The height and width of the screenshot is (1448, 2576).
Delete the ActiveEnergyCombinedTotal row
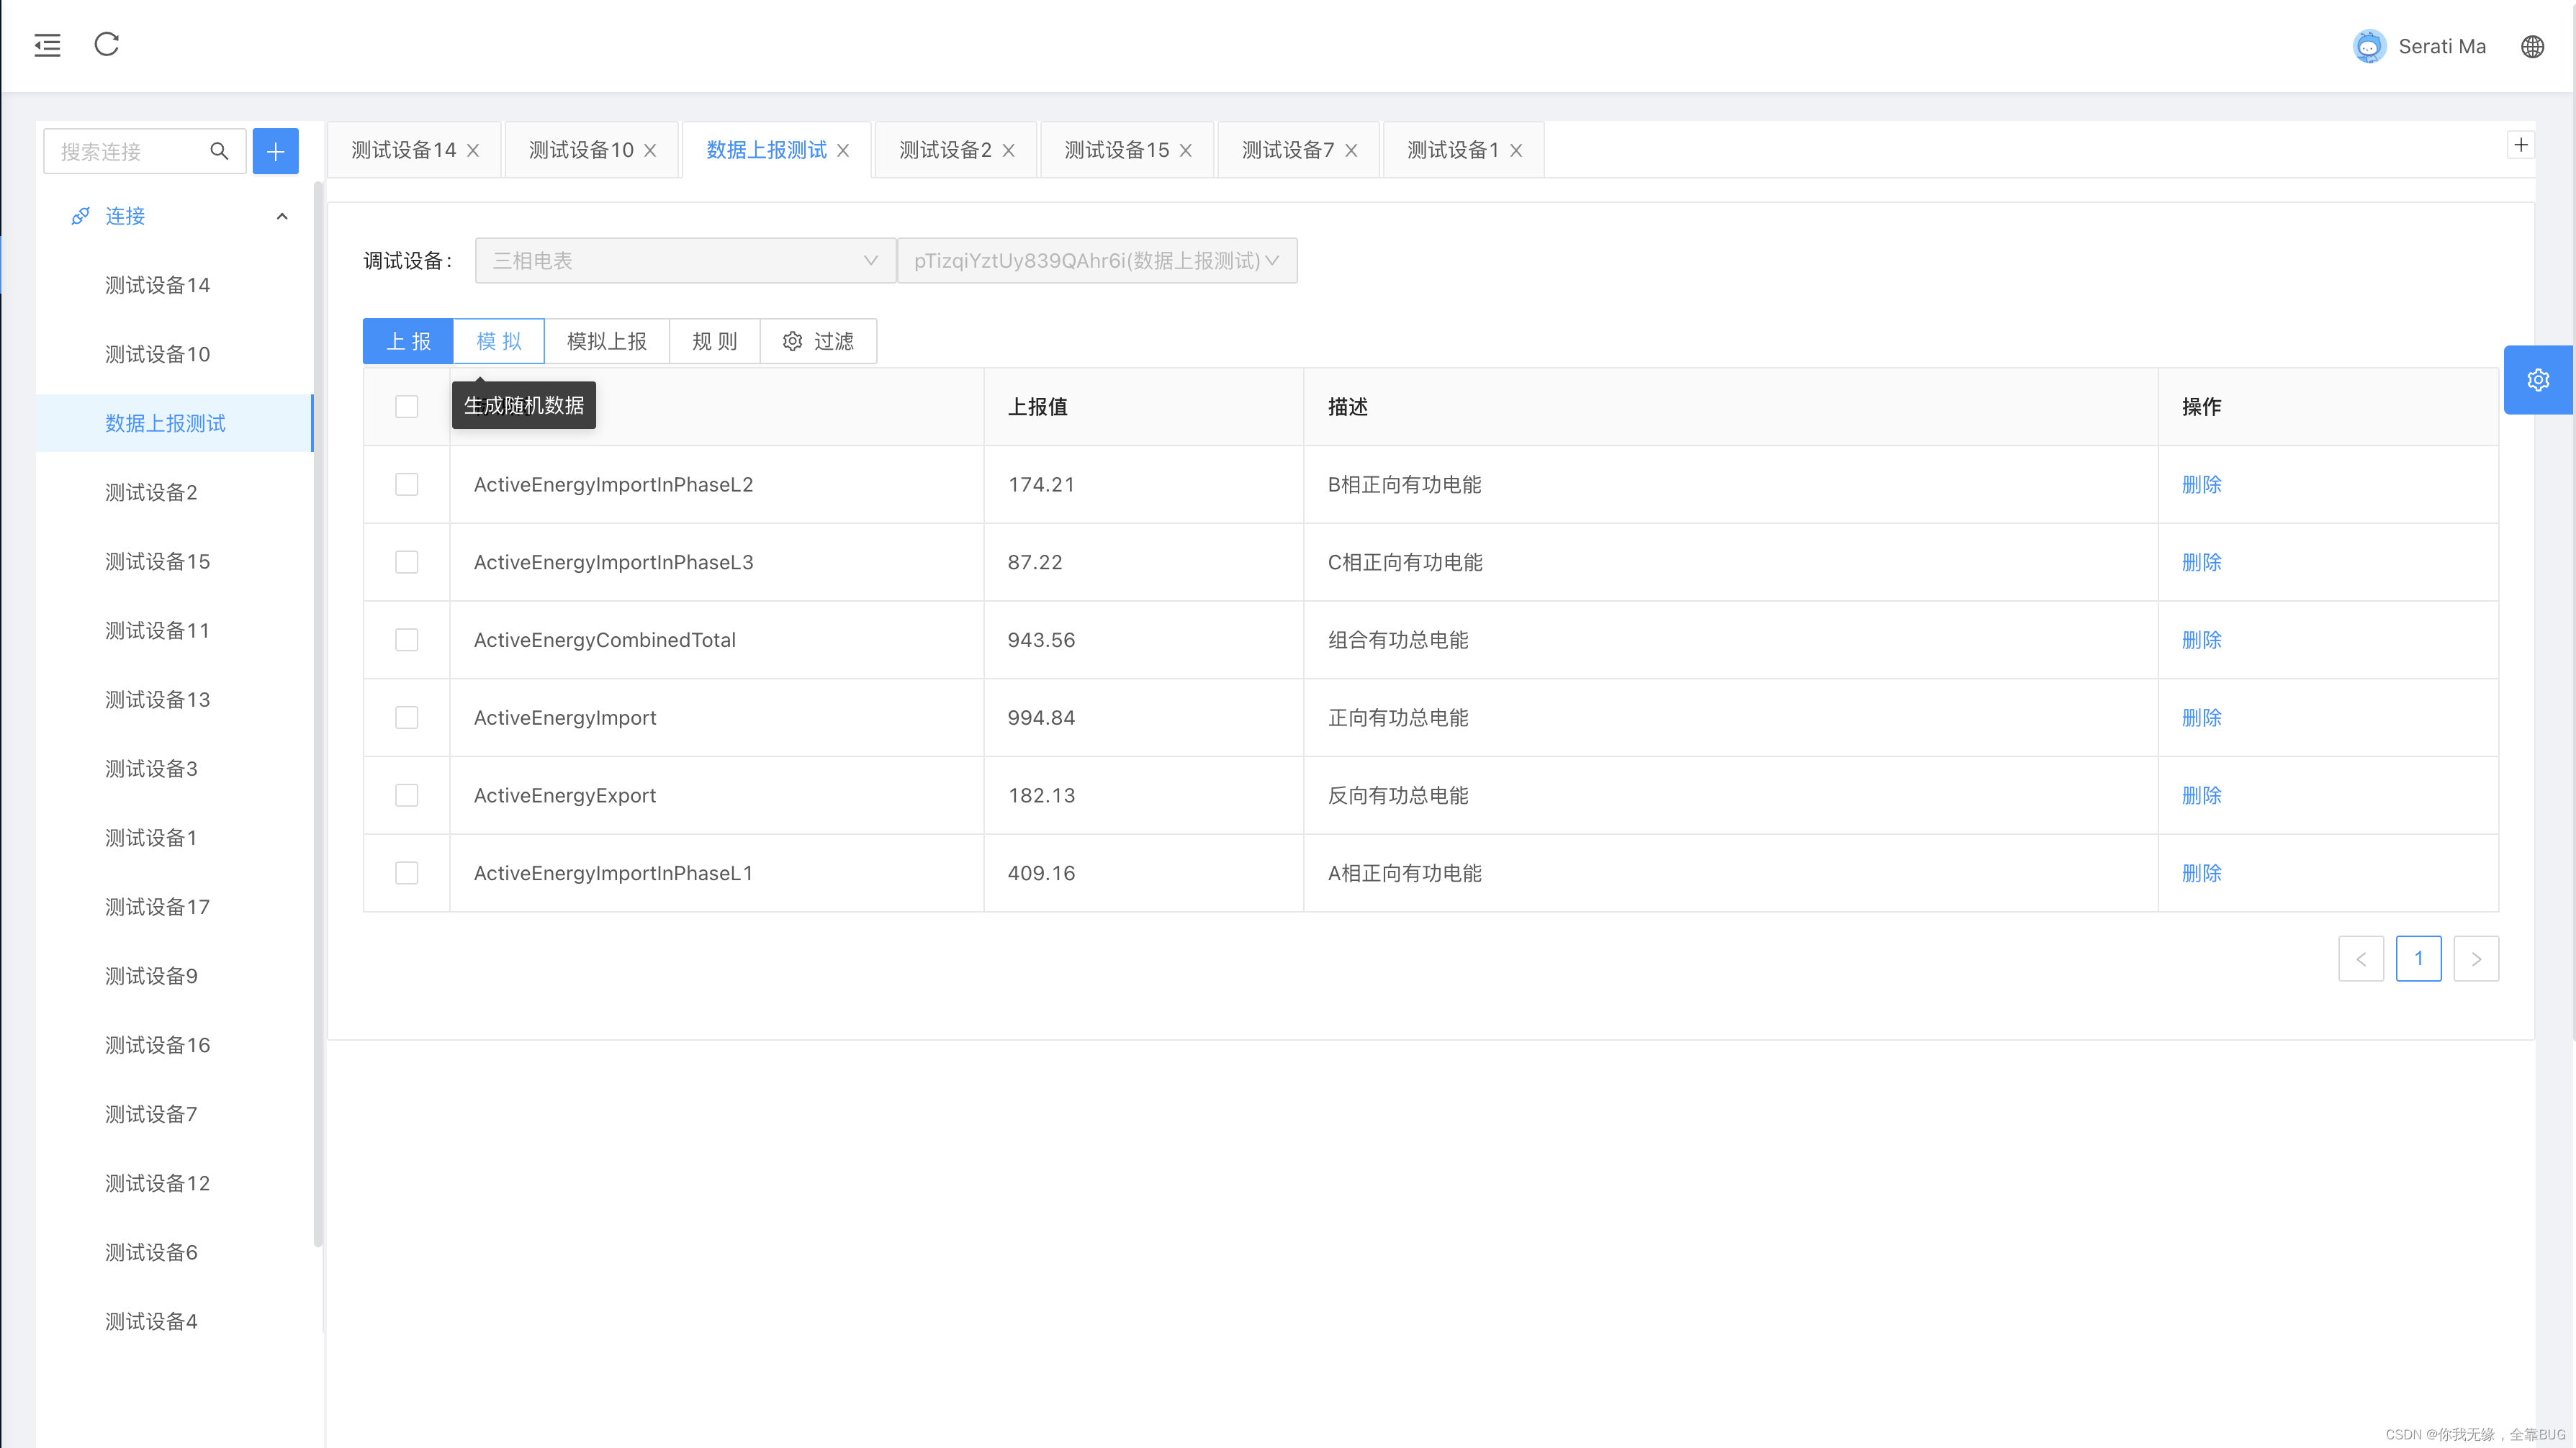[2201, 640]
